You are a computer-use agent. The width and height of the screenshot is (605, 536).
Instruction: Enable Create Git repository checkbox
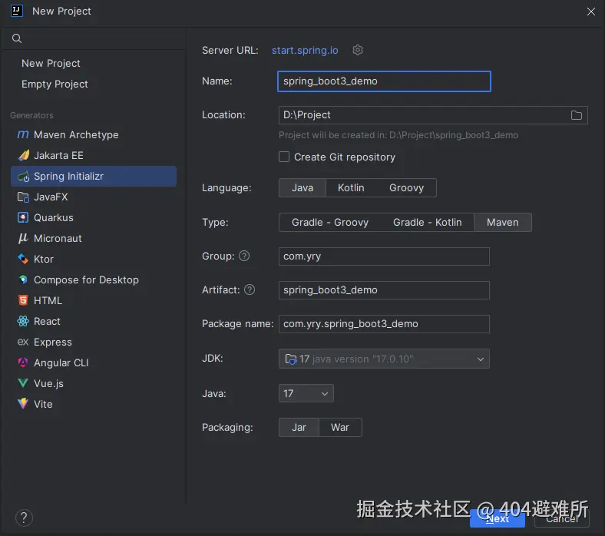click(x=284, y=157)
